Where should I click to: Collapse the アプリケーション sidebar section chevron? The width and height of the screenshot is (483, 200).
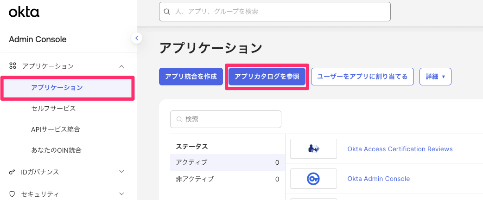pyautogui.click(x=121, y=66)
